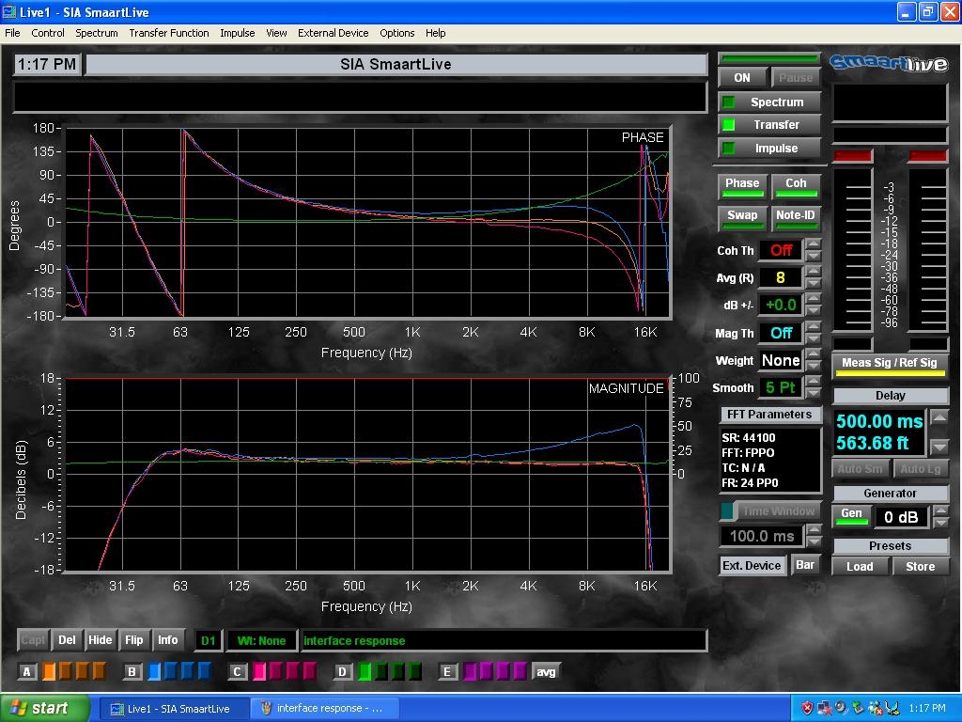Click the Flip button
This screenshot has height=722, width=962.
(133, 640)
